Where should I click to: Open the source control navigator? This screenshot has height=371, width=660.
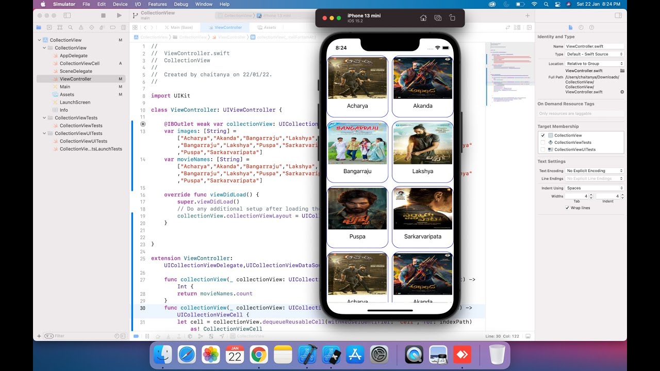(49, 27)
